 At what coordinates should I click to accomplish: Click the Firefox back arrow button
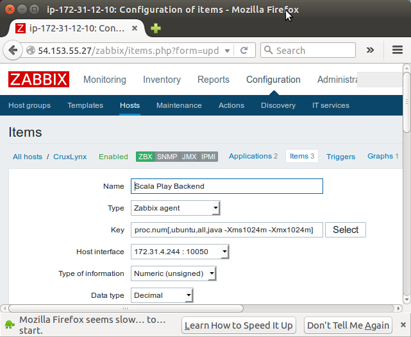tap(13, 50)
